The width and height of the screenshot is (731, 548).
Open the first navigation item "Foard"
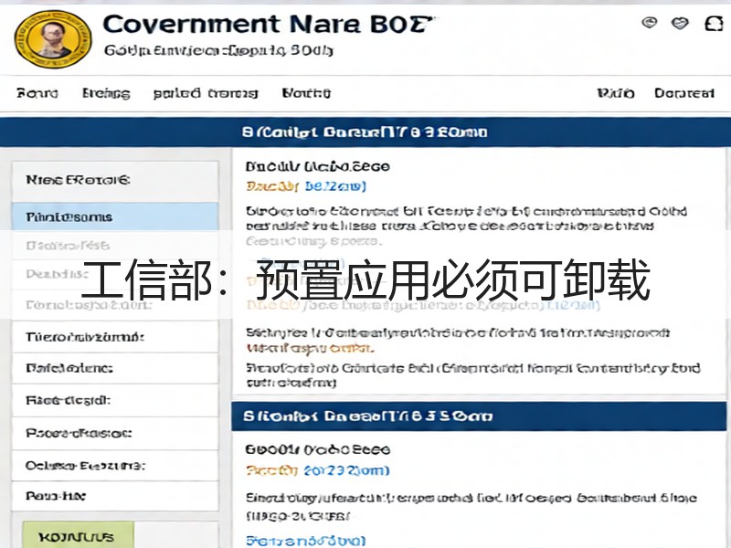pyautogui.click(x=37, y=93)
